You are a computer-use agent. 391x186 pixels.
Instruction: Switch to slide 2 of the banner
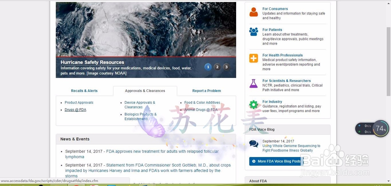(217, 67)
